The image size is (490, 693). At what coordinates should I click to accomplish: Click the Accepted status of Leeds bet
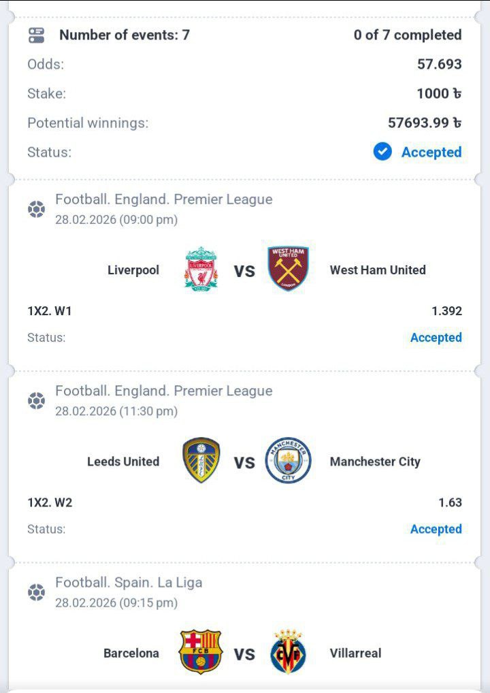point(436,529)
